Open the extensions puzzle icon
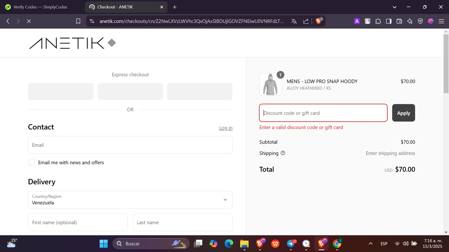 [378, 21]
